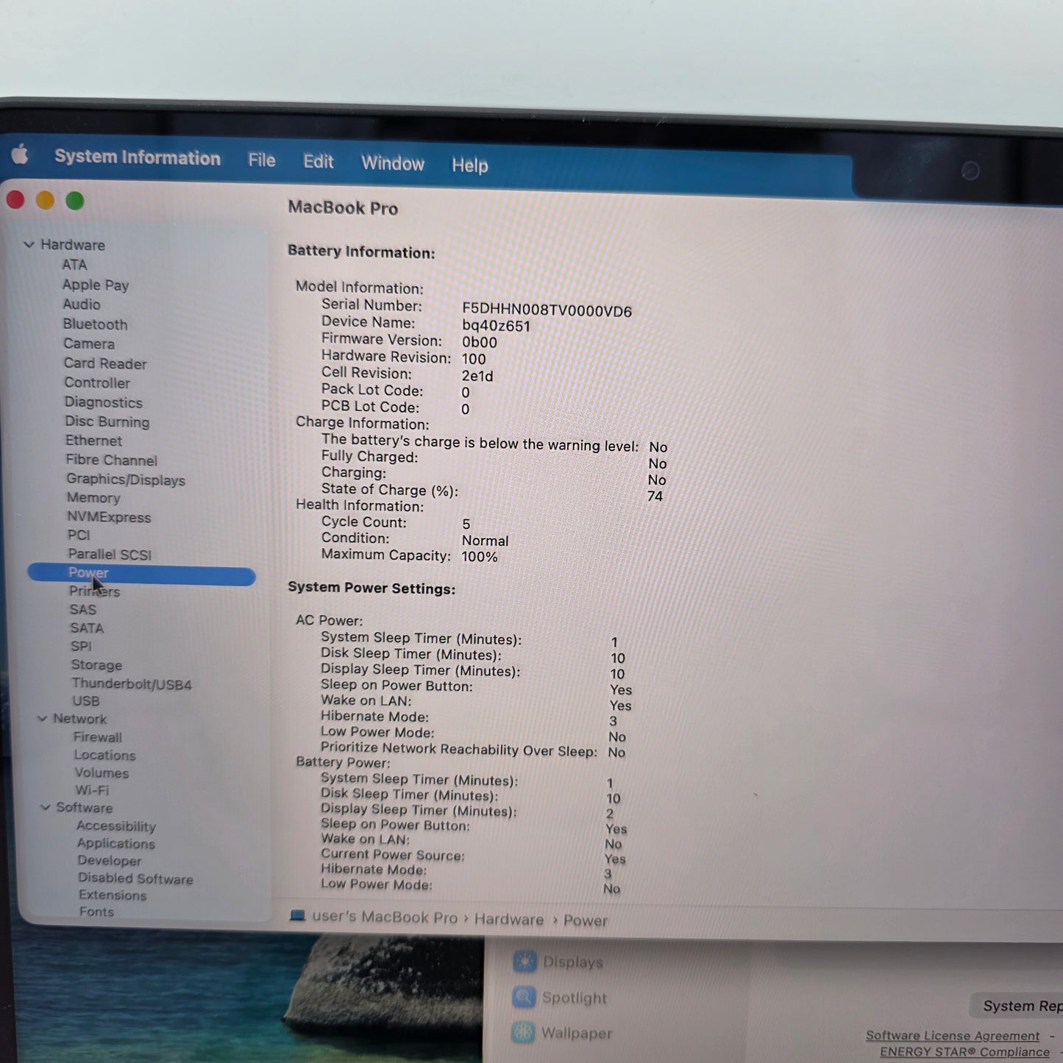Collapse the Hardware section in sidebar
The height and width of the screenshot is (1063, 1063).
[29, 245]
